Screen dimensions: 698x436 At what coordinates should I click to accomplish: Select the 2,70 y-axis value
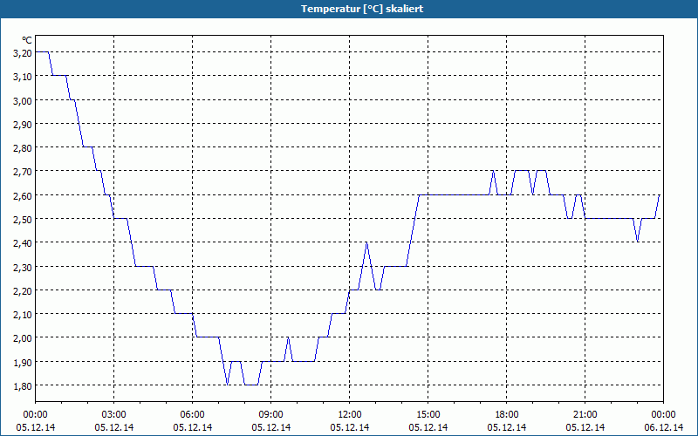pos(23,172)
